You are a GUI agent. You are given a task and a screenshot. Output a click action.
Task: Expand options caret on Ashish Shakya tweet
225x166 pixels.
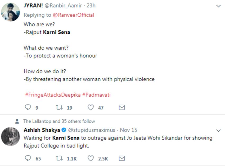[218, 131]
